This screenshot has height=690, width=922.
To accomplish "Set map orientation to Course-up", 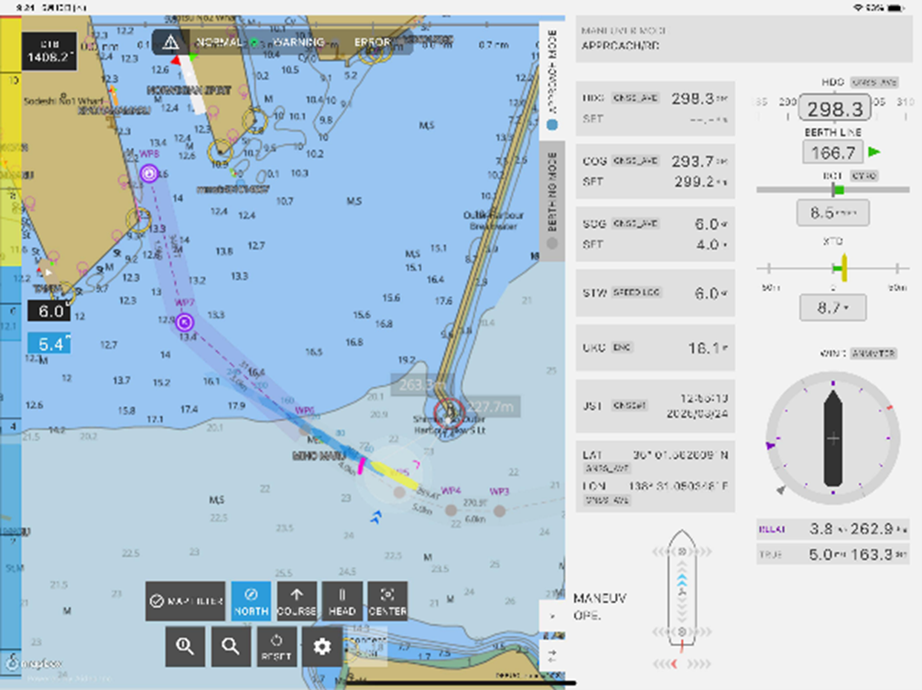I will click(297, 601).
